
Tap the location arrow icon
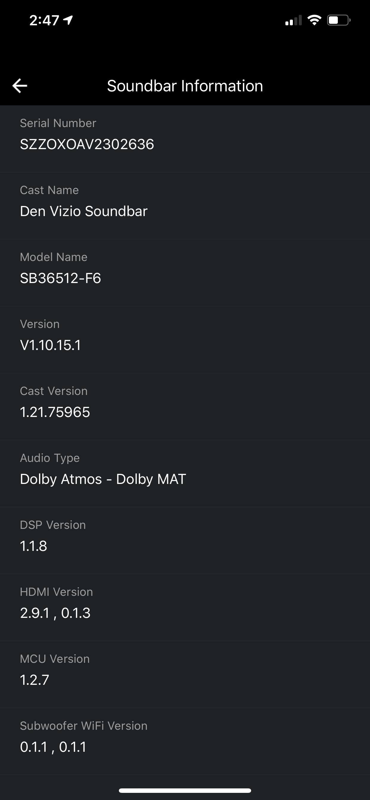(68, 20)
